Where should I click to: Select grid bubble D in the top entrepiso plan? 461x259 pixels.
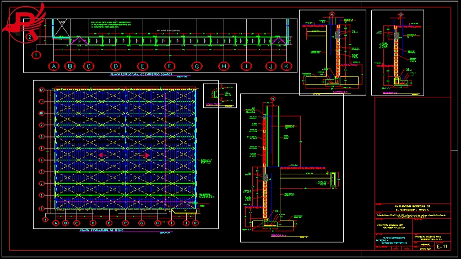pos(116,67)
